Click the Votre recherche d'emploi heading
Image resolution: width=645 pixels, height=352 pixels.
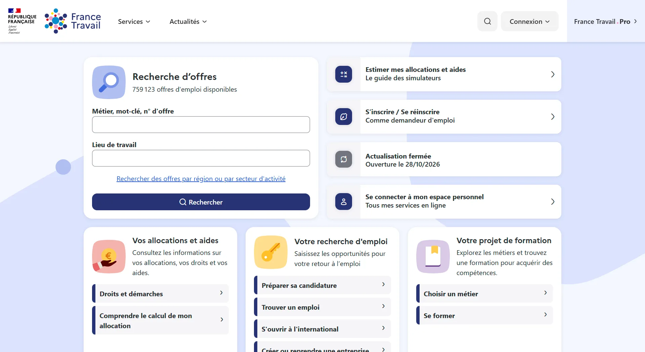(x=341, y=241)
